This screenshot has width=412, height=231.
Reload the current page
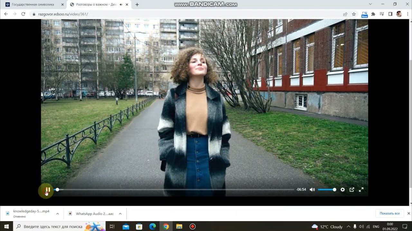pos(23,14)
